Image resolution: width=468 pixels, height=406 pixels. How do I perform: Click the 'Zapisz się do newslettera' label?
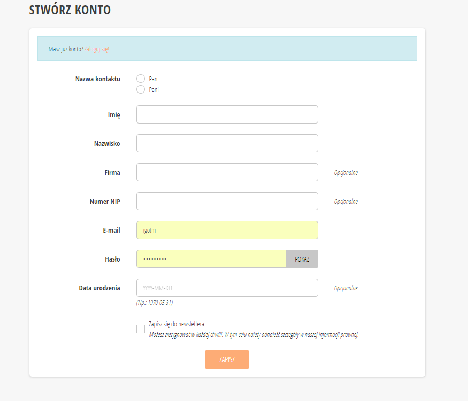click(x=177, y=324)
